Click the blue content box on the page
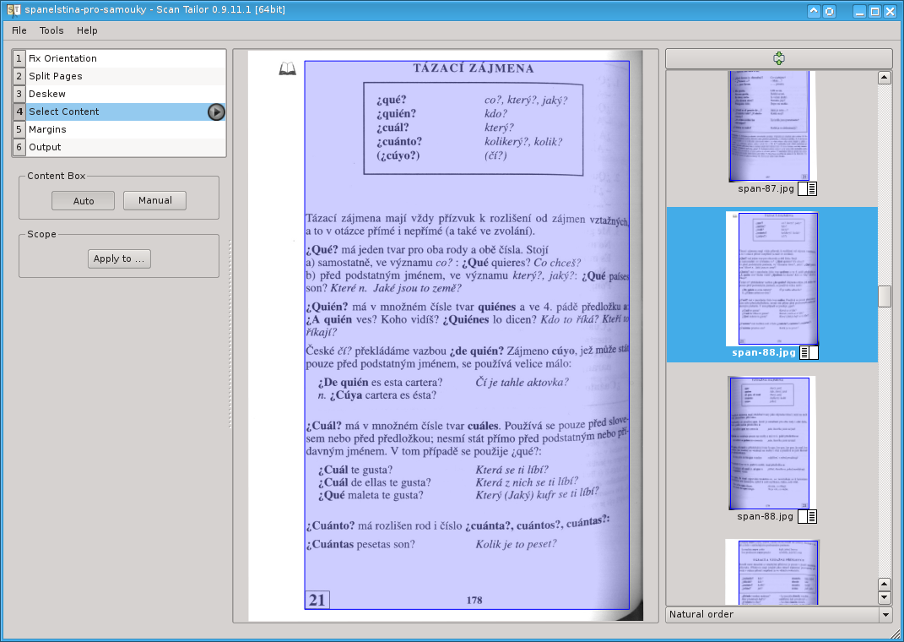Image resolution: width=904 pixels, height=642 pixels. point(467,335)
